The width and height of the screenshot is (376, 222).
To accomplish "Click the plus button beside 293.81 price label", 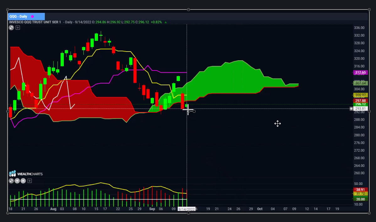I will pos(351,109).
